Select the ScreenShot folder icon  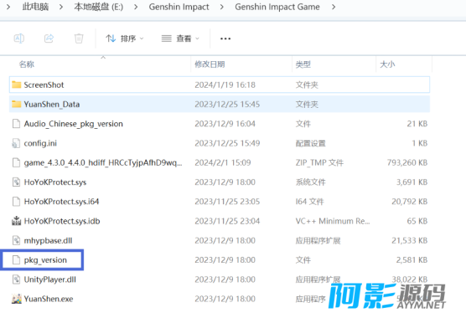point(17,85)
